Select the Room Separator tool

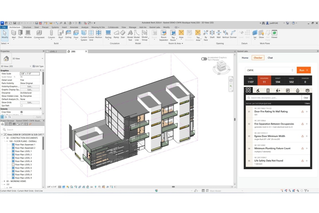point(163,35)
